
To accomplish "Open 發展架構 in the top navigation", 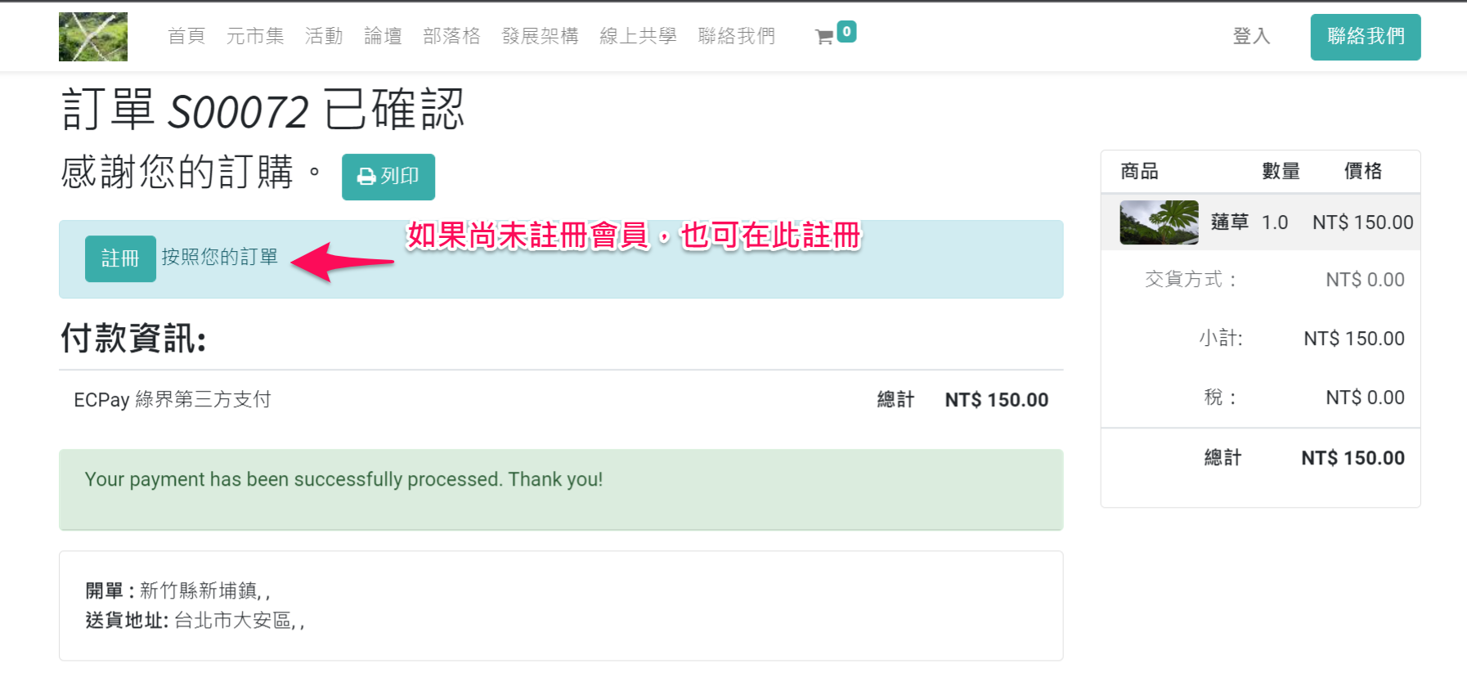I will [540, 36].
